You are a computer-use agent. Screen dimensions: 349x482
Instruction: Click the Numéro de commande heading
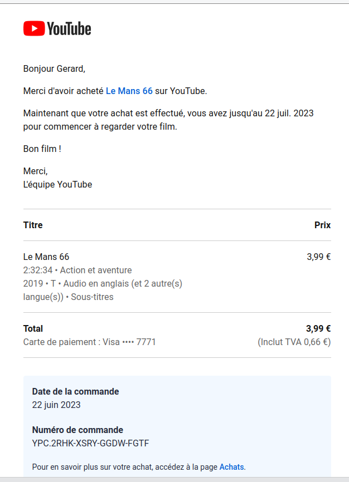click(77, 430)
